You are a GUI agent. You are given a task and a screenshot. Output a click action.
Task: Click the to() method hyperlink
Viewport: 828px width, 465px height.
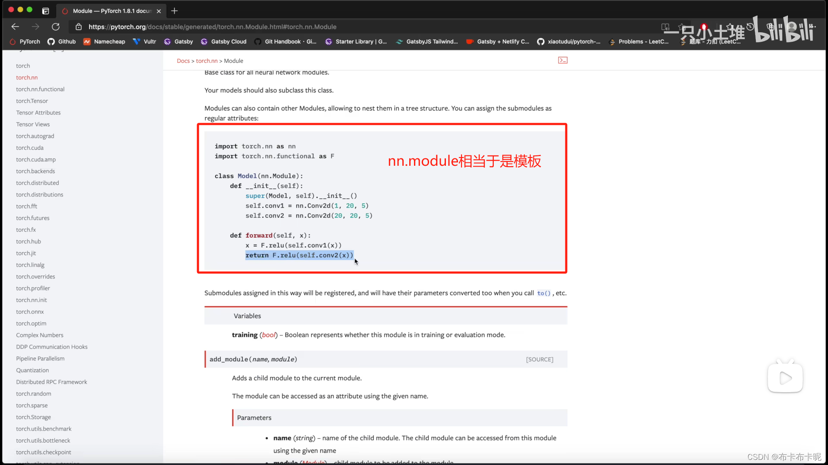[543, 292]
